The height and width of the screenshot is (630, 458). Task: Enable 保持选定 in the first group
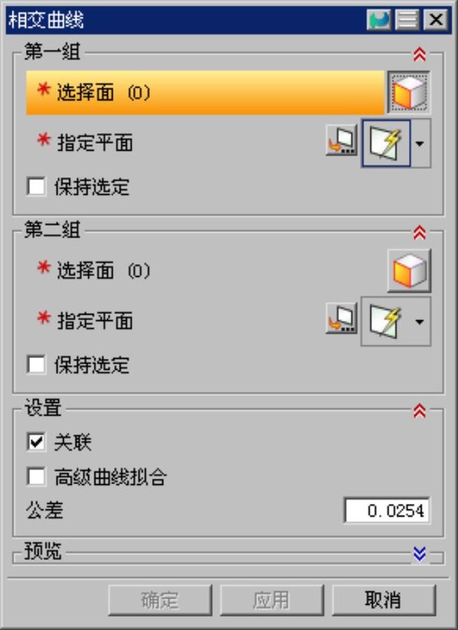click(36, 187)
